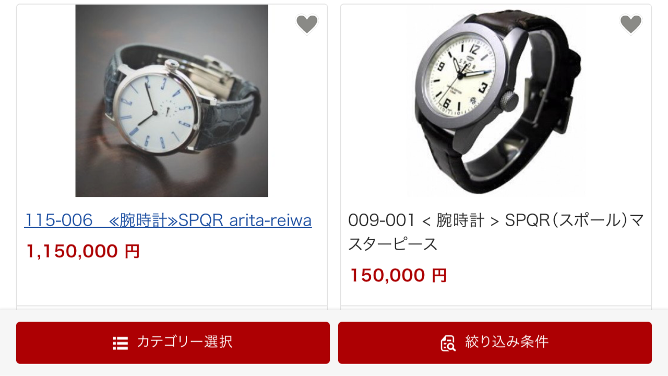The height and width of the screenshot is (376, 668).
Task: Click the list icon beside カテゴリー選択
Action: pos(121,343)
